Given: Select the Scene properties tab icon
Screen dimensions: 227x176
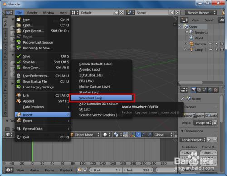Looking at the screenshot, I should 205,90.
